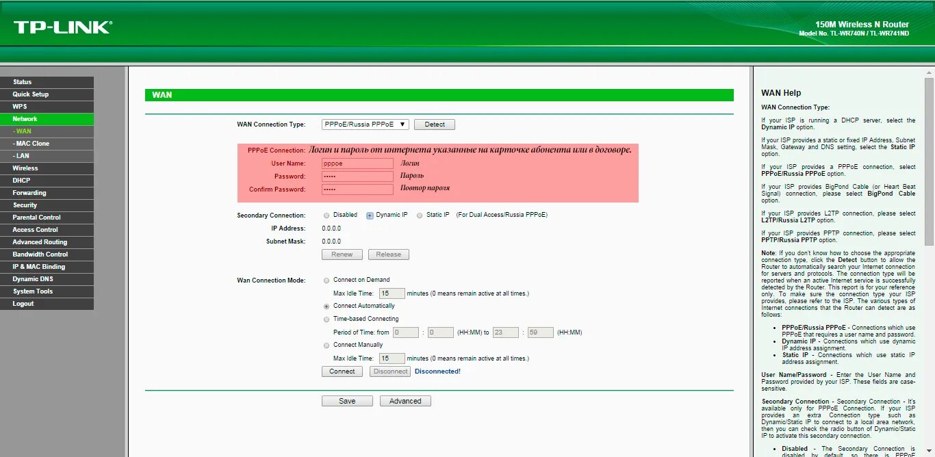Select the Network menu section
Image resolution: width=935 pixels, height=457 pixels.
click(47, 119)
